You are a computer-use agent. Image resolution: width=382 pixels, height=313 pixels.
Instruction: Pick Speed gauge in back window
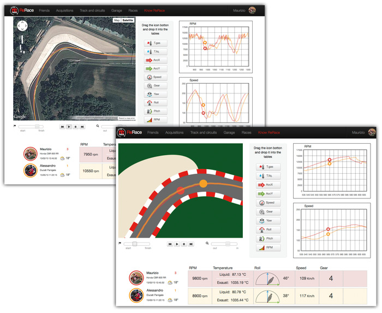click(149, 77)
